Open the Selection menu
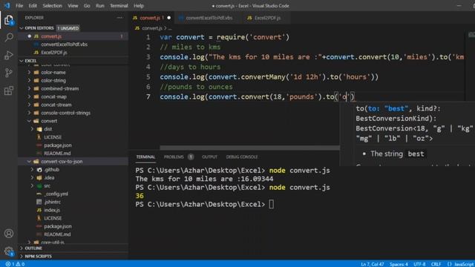The image size is (475, 267). coord(52,5)
